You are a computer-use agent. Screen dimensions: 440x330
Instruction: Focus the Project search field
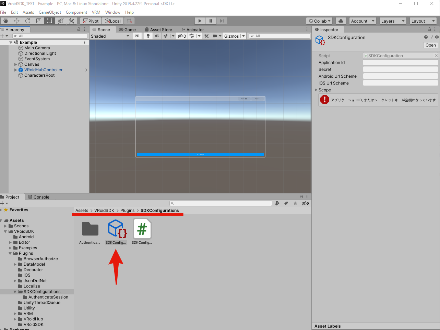click(x=221, y=203)
